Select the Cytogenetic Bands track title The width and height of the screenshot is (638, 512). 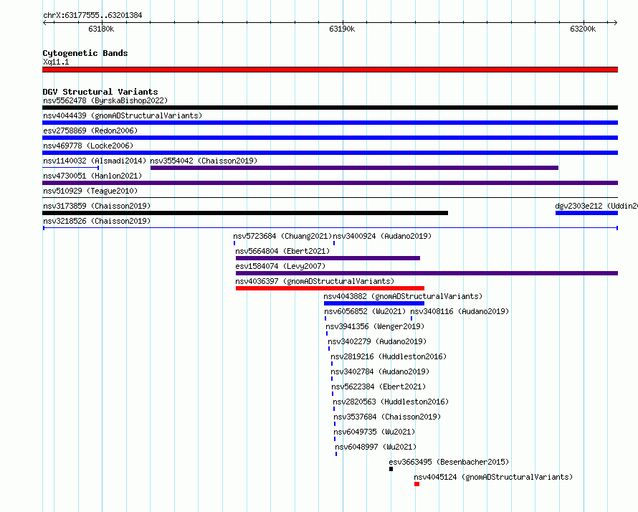tap(85, 53)
